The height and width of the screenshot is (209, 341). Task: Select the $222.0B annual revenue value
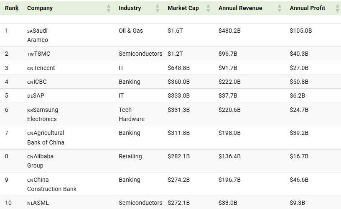(230, 82)
